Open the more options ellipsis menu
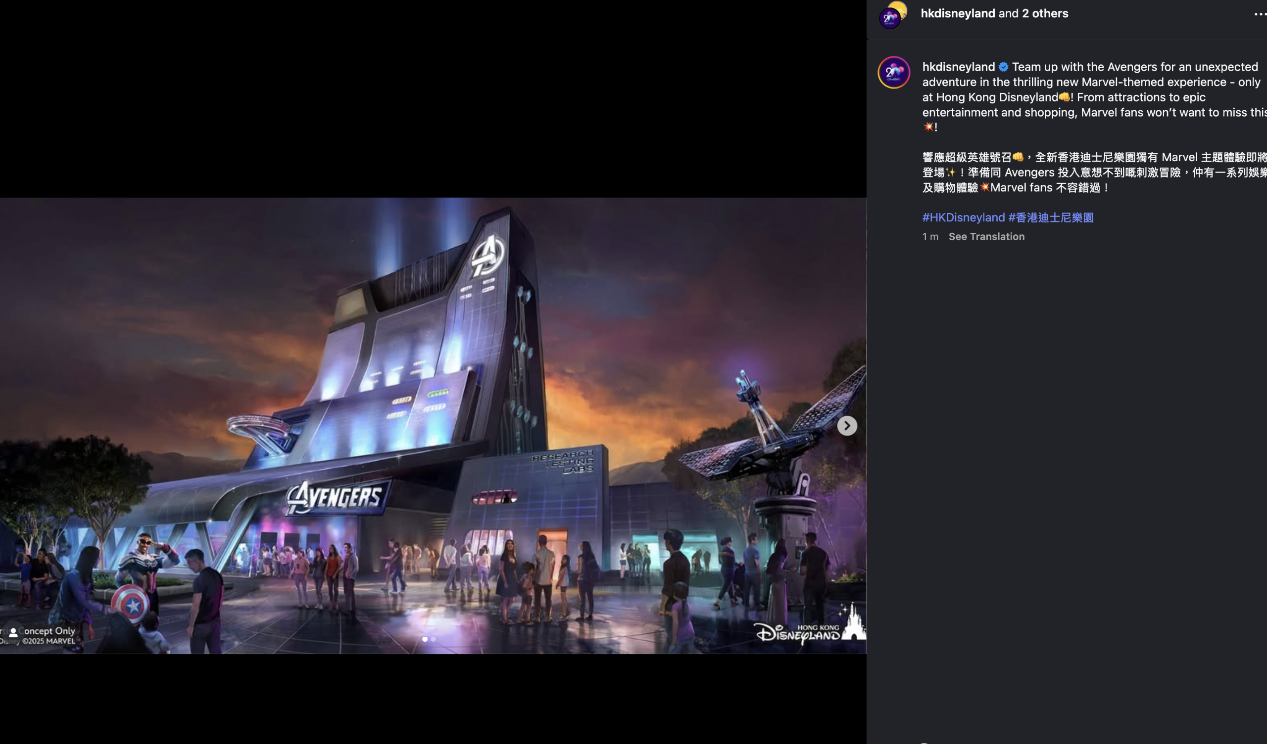This screenshot has height=744, width=1267. click(1260, 14)
